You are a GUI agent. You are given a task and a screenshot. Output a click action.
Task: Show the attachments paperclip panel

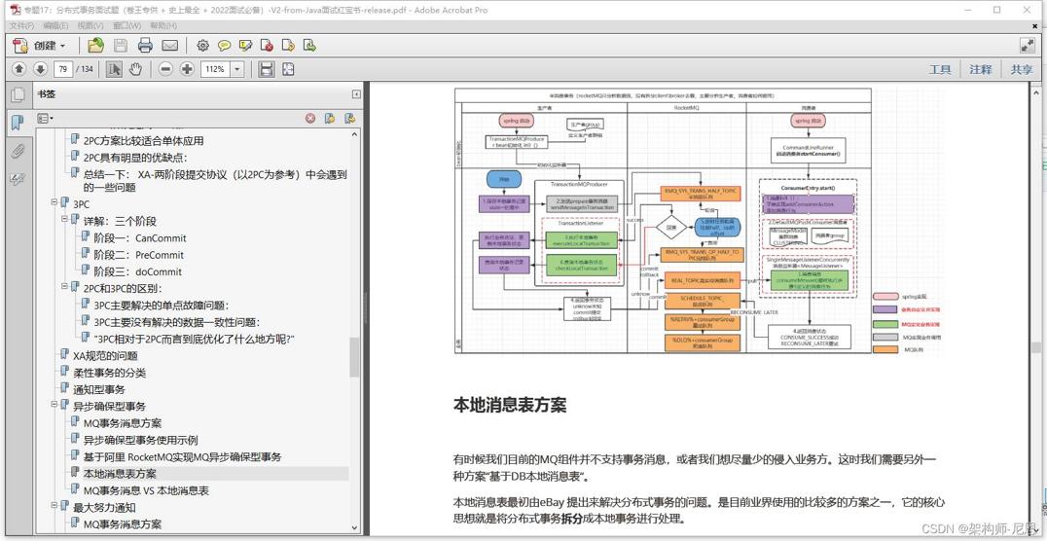[18, 151]
